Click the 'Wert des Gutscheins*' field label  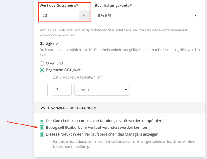(59, 6)
